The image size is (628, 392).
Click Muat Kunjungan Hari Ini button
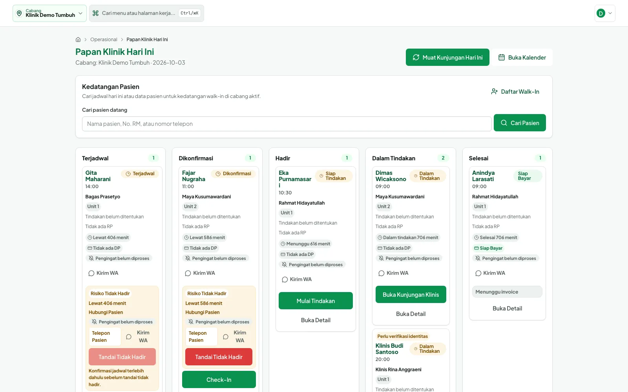pos(447,57)
